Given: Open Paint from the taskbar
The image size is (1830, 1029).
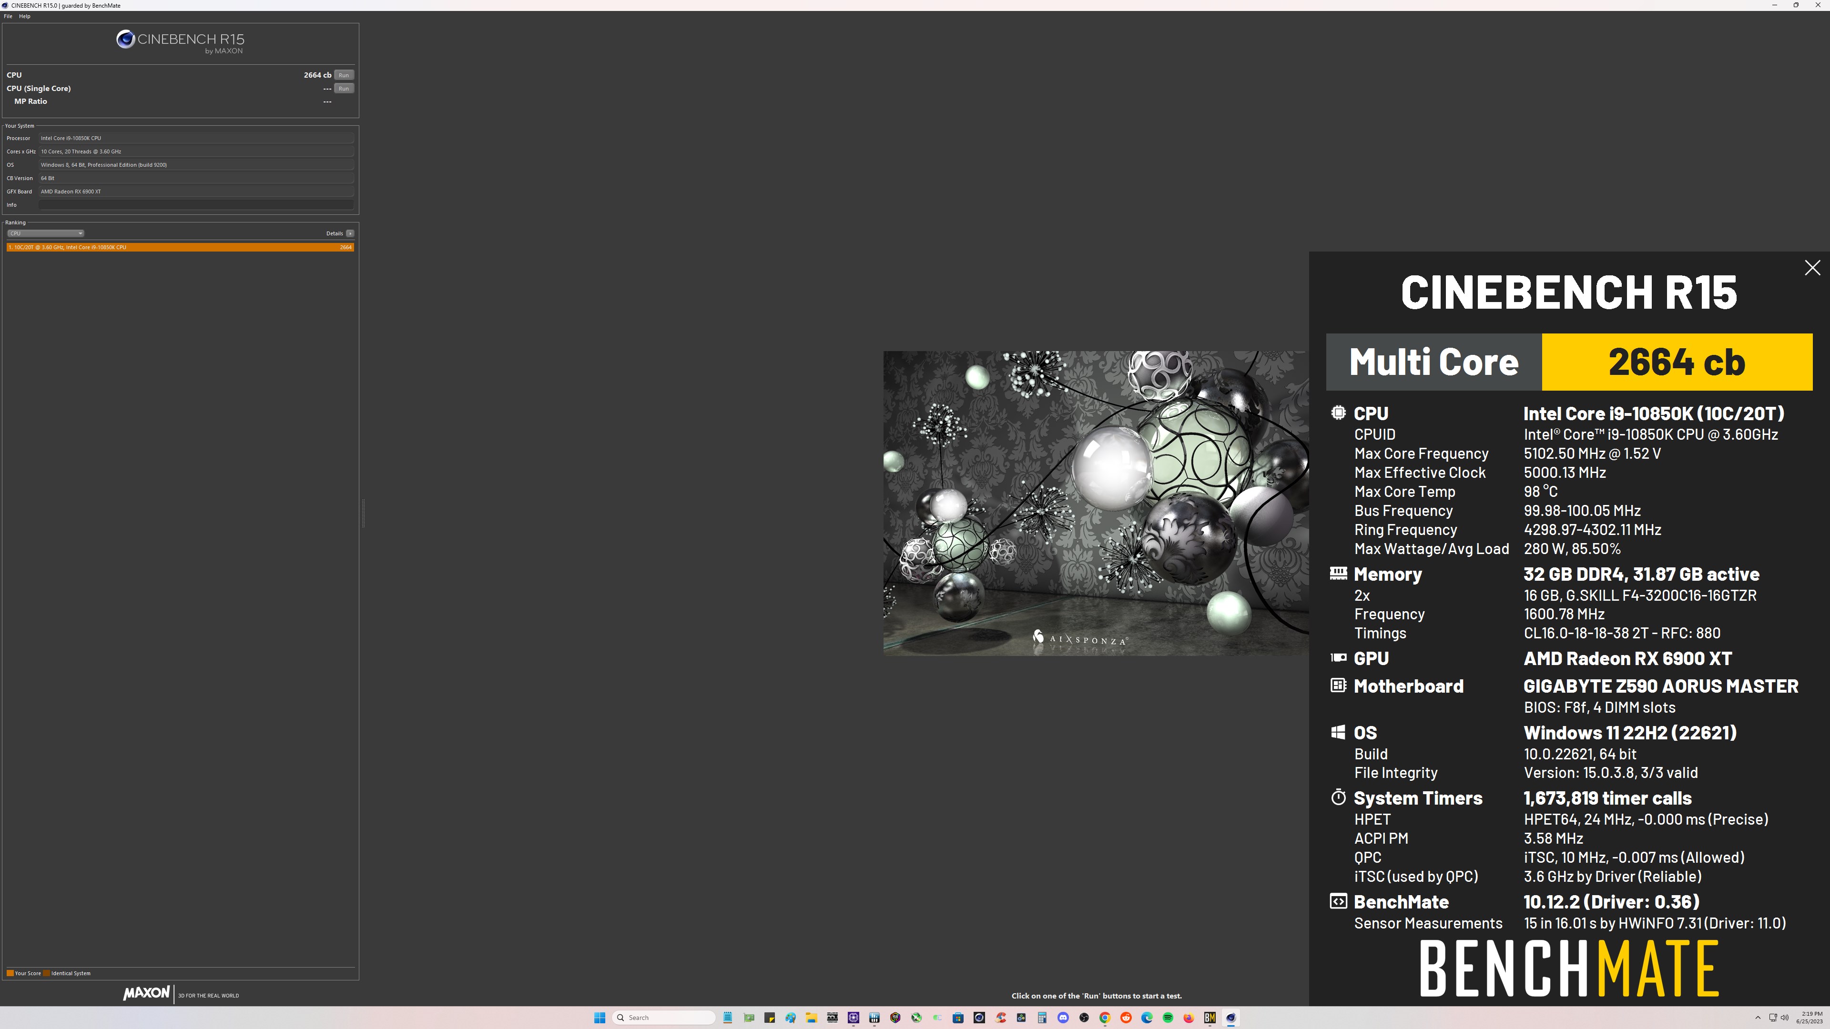Looking at the screenshot, I should [791, 1018].
